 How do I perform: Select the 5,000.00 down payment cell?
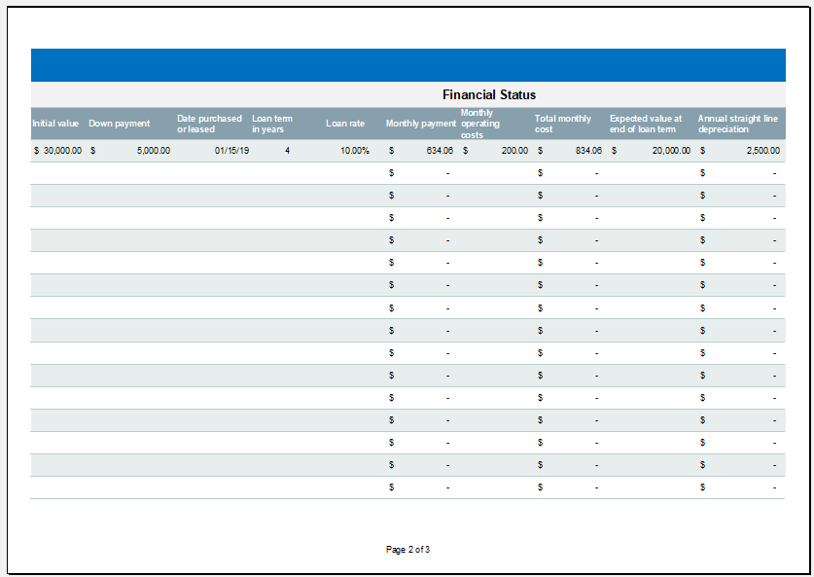click(x=129, y=151)
